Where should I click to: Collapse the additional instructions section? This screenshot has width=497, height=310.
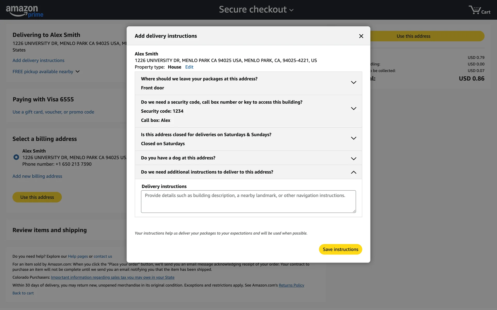point(353,172)
